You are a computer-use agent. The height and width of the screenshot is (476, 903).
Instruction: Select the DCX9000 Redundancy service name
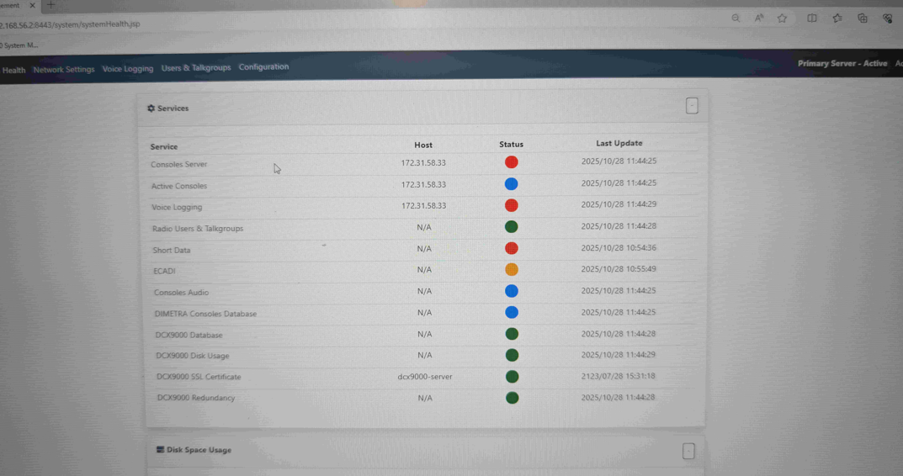(196, 398)
